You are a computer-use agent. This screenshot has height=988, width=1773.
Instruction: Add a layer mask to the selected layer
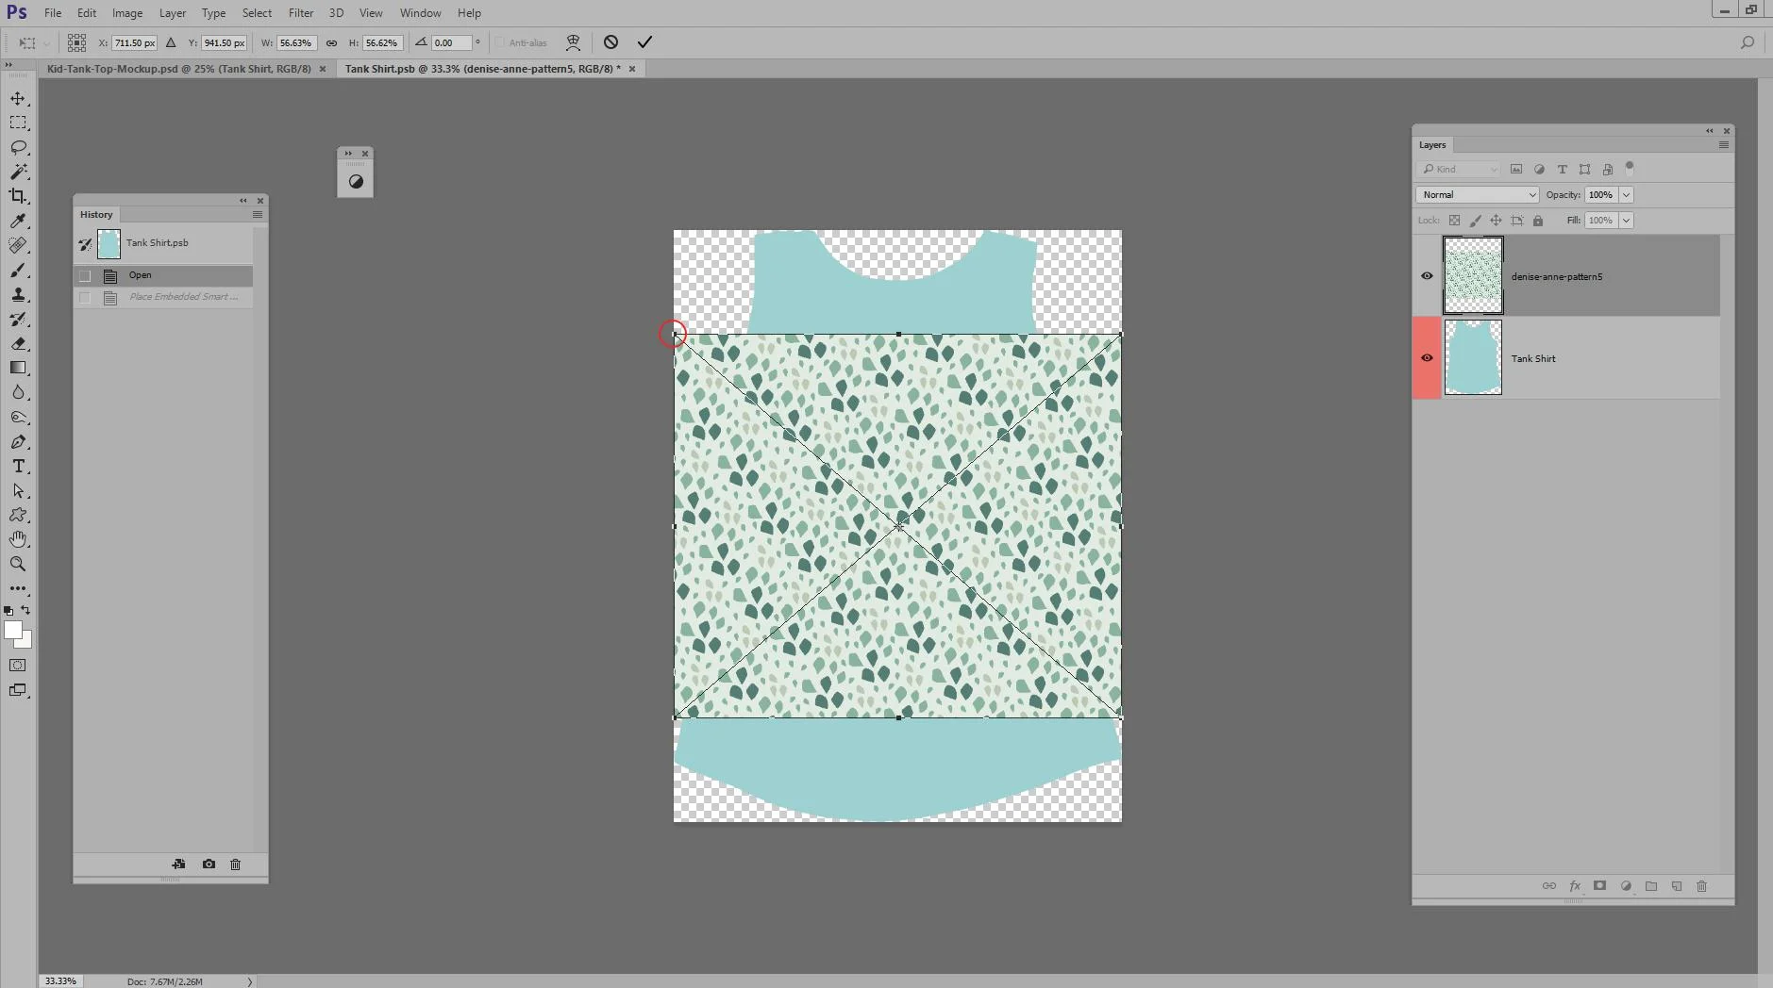pos(1598,885)
